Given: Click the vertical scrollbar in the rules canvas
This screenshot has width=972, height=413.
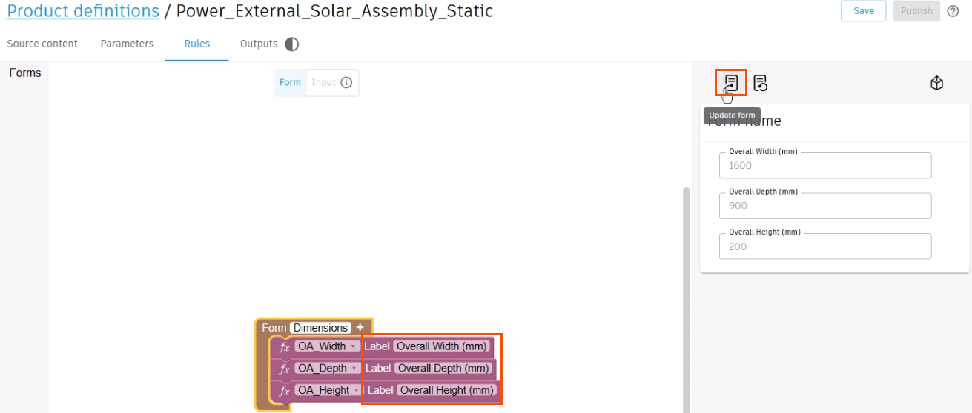Looking at the screenshot, I should pos(686,296).
